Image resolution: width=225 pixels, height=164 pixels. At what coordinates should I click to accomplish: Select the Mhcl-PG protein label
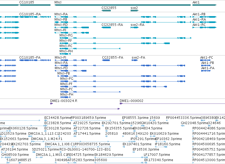tap(67, 79)
